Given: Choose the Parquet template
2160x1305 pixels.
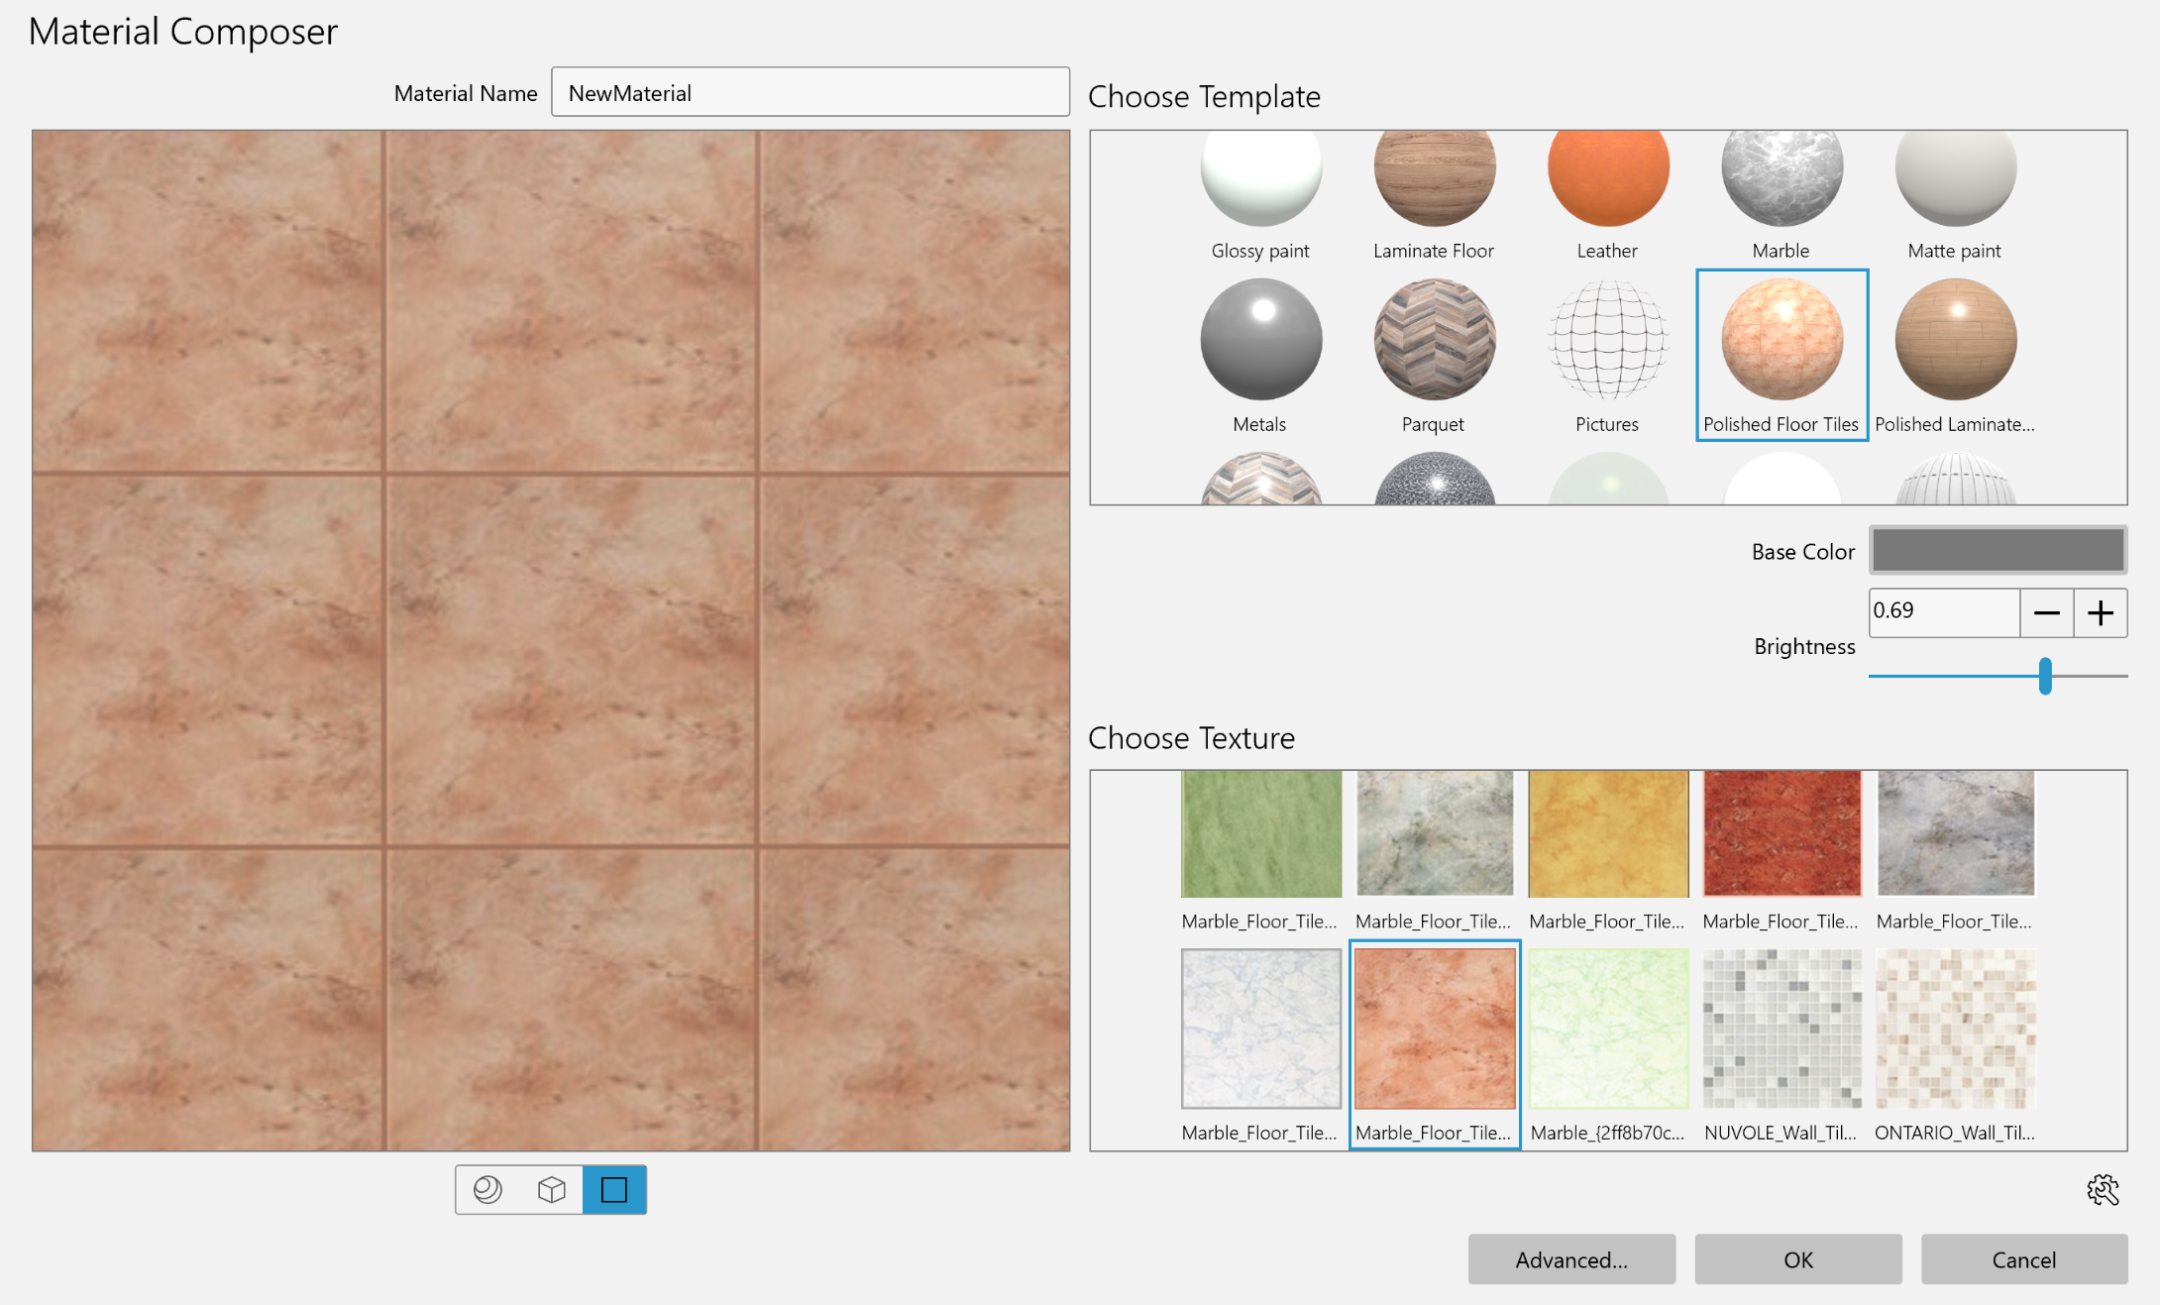Looking at the screenshot, I should (1434, 340).
